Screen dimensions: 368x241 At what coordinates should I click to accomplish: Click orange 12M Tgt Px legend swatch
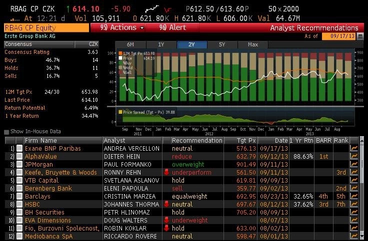(120, 53)
